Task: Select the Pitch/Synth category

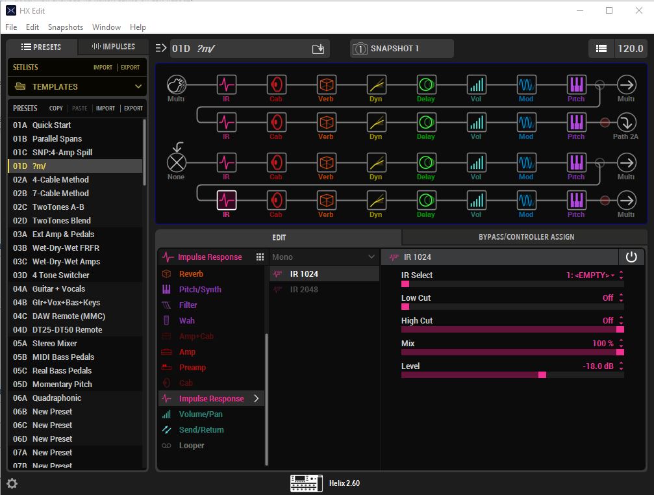Action: [200, 290]
